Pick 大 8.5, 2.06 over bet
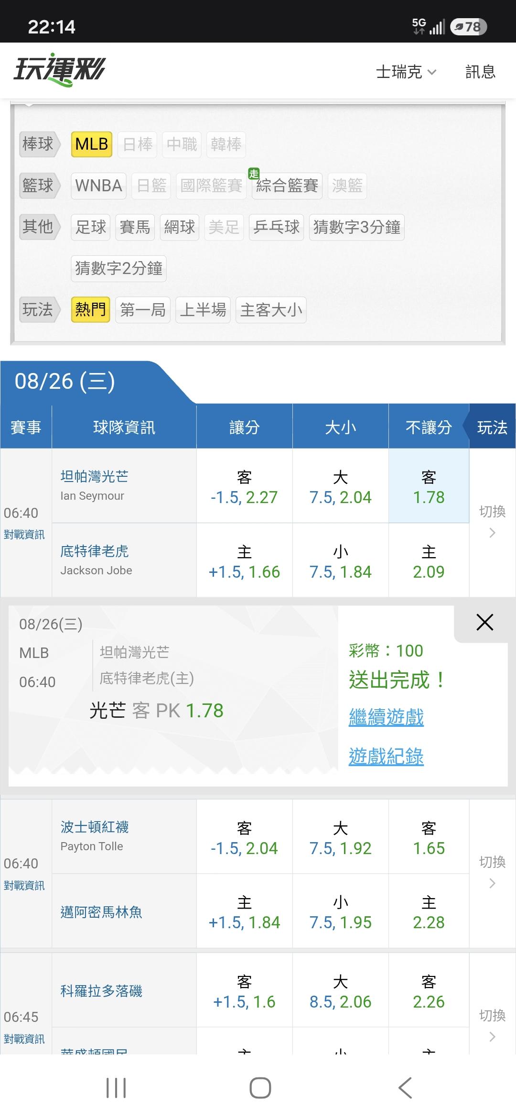Screen dimensions: 516x1119 (x=340, y=990)
